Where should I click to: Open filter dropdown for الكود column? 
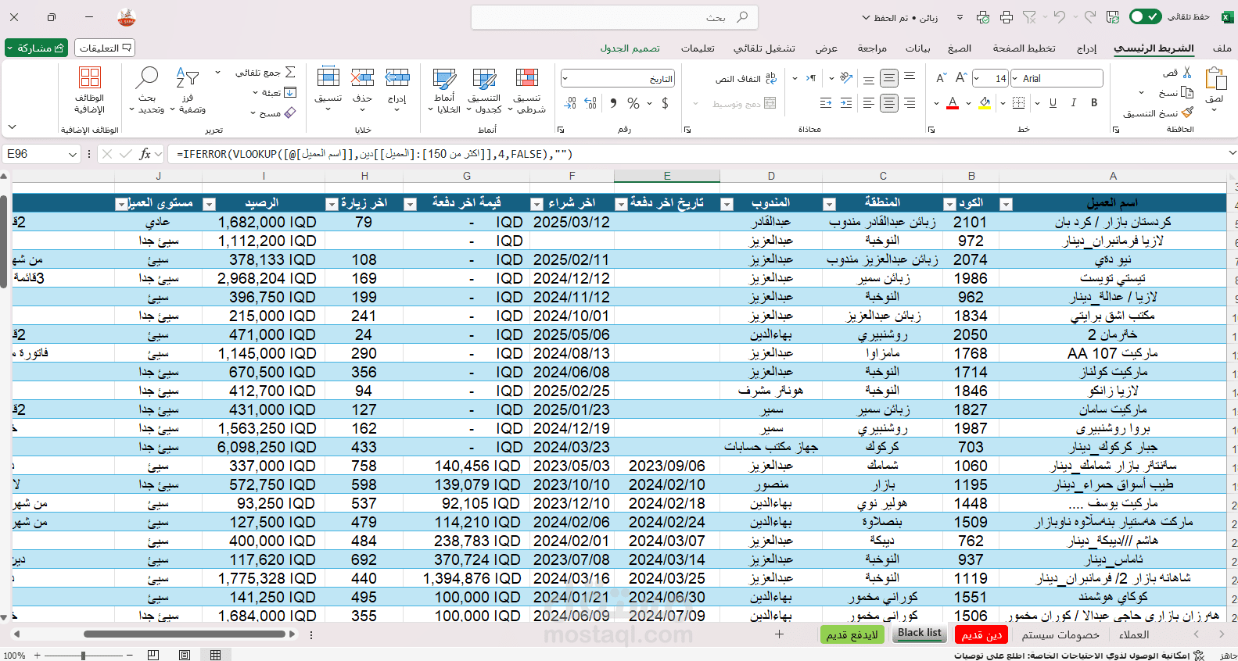[949, 204]
